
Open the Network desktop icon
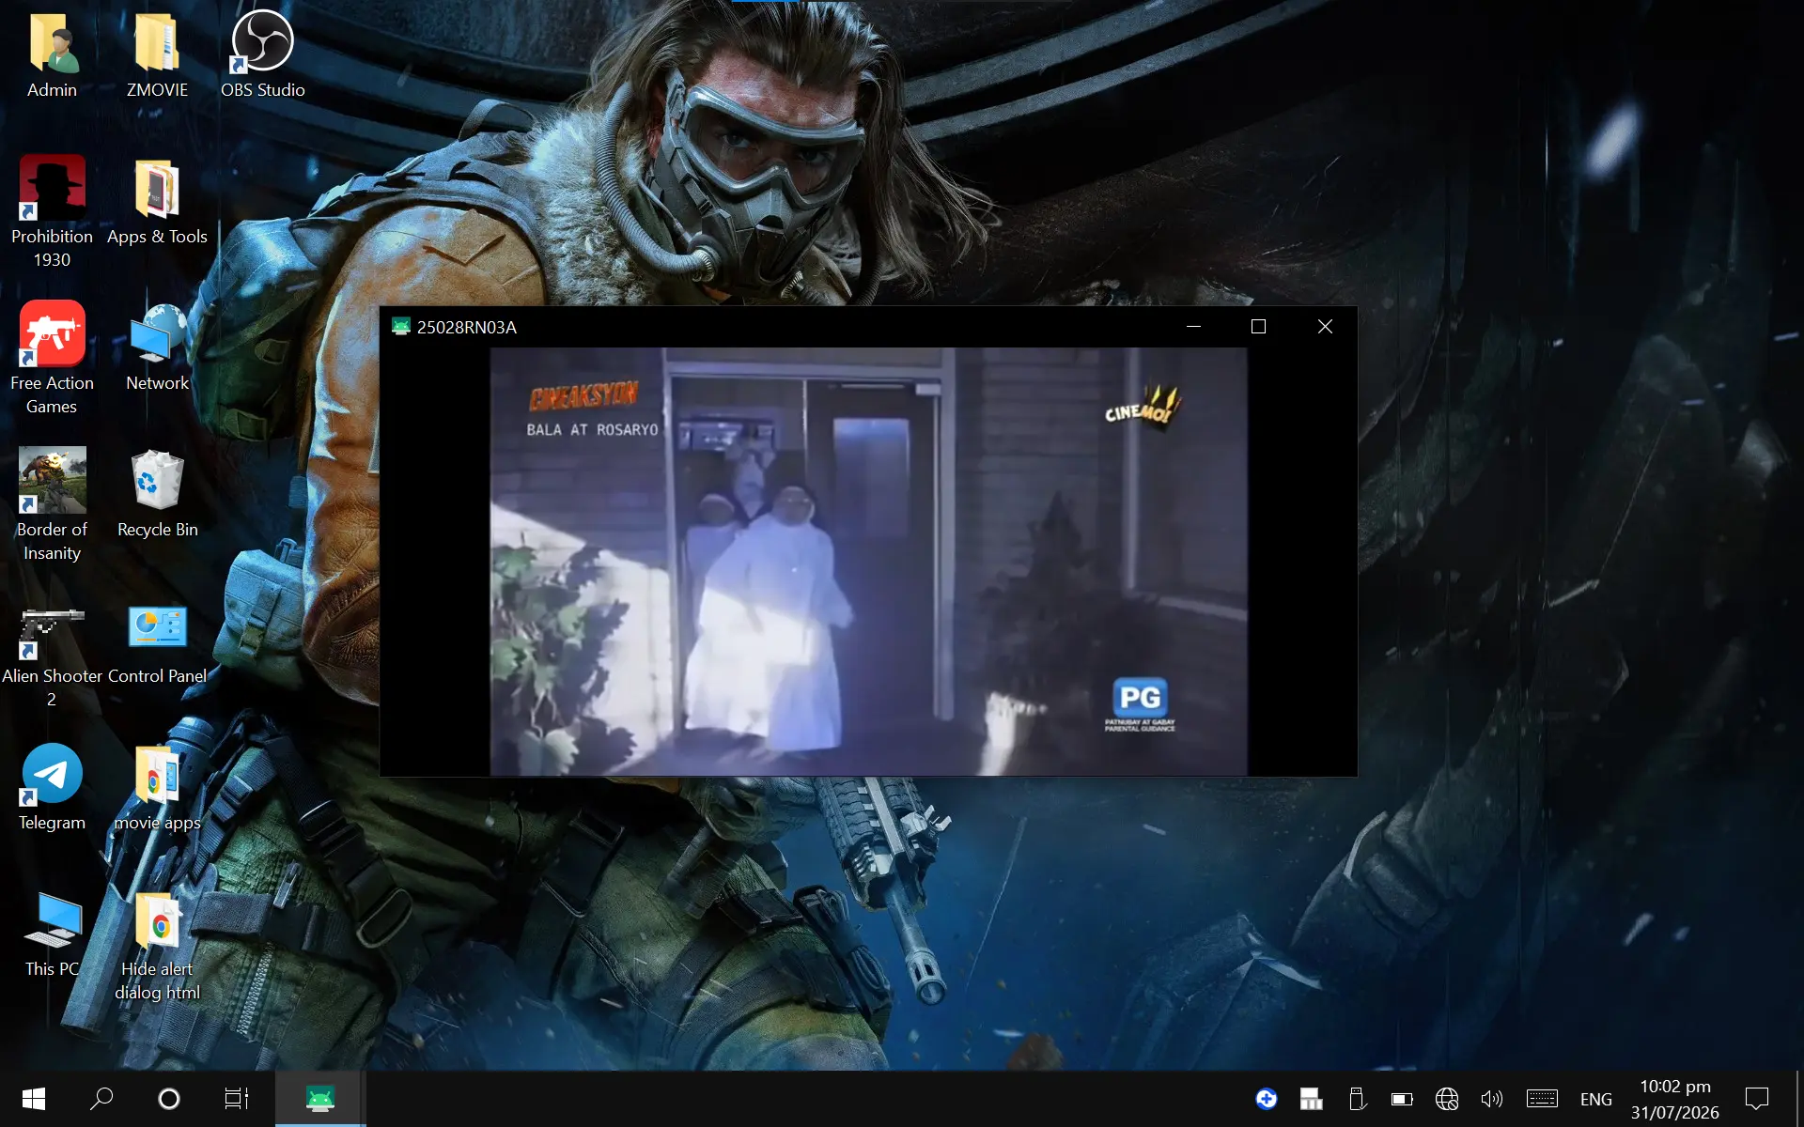click(x=157, y=347)
